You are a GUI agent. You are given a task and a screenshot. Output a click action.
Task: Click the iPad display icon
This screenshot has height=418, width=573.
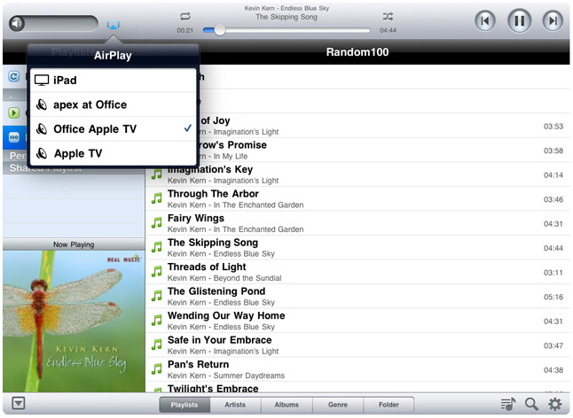pos(42,81)
